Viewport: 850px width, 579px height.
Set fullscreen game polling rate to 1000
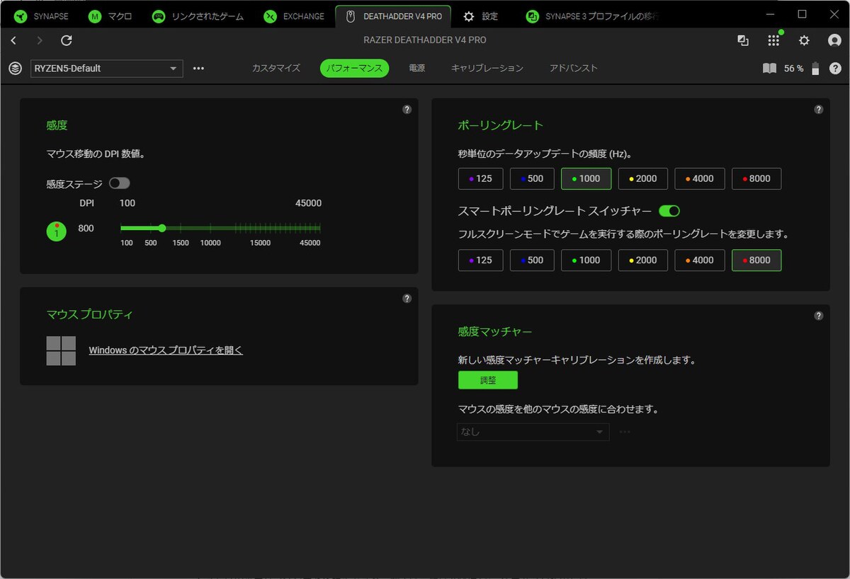coord(586,260)
